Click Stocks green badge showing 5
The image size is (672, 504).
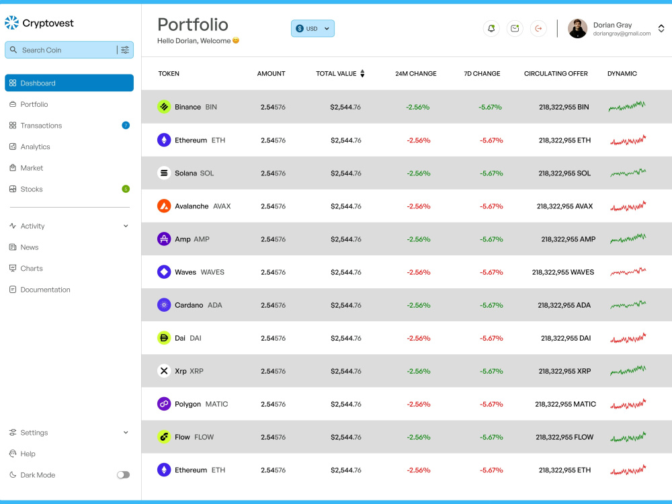[x=126, y=189]
